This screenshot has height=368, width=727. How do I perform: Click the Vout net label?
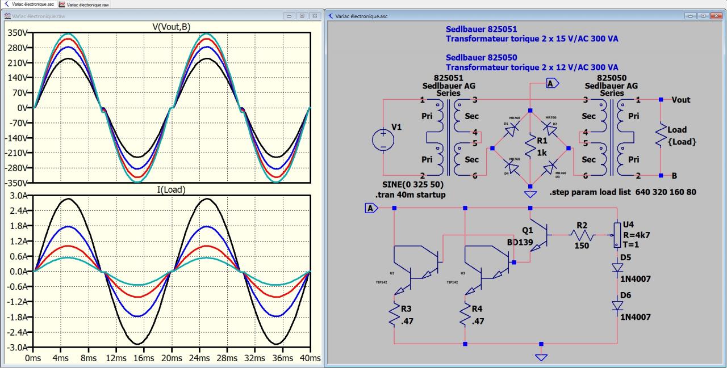coord(681,100)
